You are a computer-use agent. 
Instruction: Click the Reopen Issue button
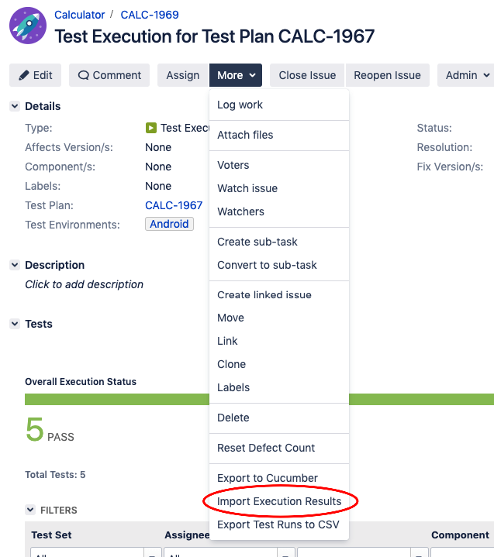coord(387,75)
